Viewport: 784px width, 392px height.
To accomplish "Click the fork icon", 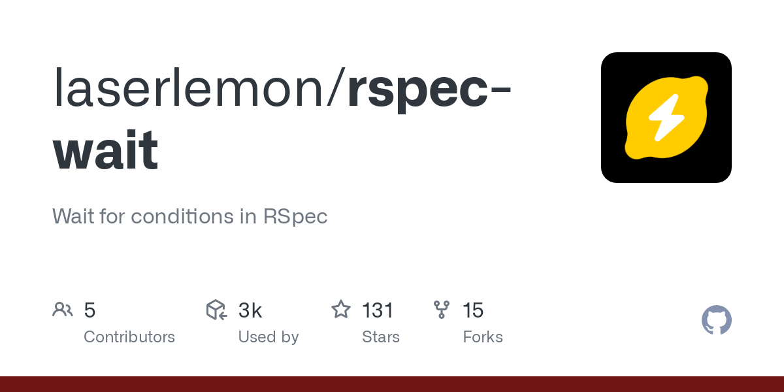I will click(x=442, y=310).
